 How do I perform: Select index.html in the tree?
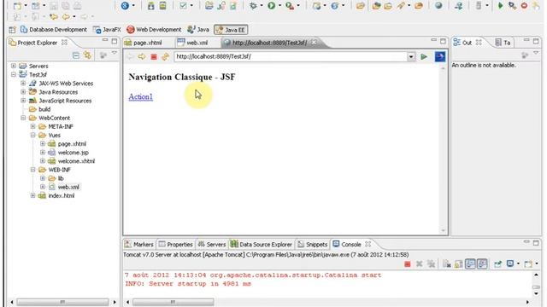pyautogui.click(x=56, y=195)
